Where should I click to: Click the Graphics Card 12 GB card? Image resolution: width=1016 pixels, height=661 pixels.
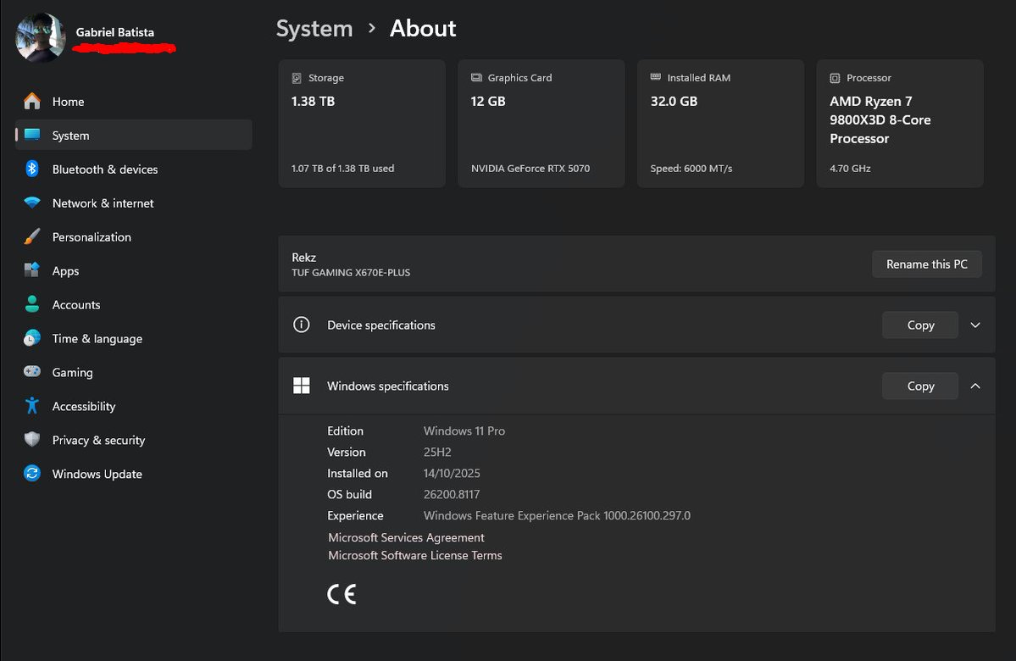click(x=541, y=123)
